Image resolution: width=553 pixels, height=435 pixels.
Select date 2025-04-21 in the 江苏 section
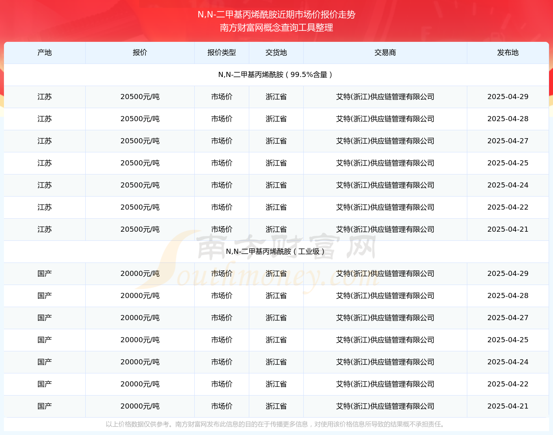coord(508,229)
